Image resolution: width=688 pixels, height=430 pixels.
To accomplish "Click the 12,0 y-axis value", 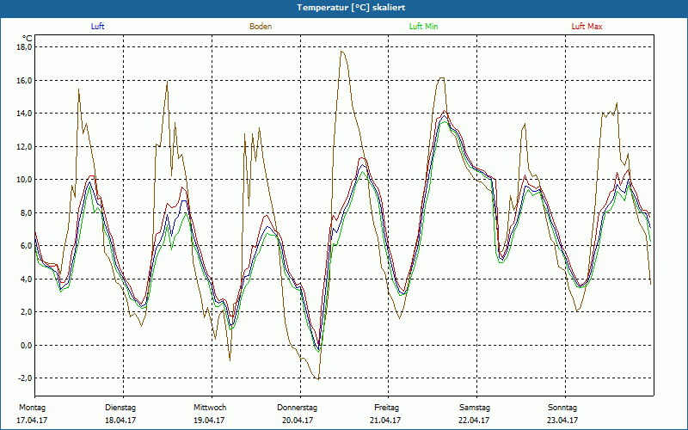I will pos(24,146).
